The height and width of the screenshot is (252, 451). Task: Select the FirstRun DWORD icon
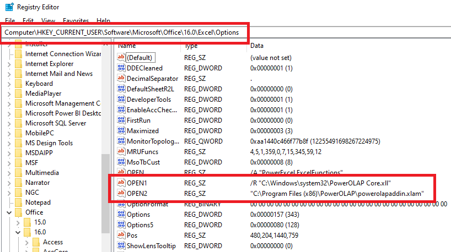coord(121,120)
